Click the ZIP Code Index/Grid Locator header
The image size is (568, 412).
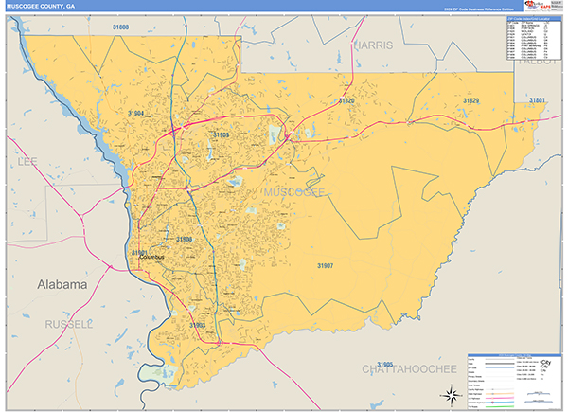pyautogui.click(x=534, y=19)
